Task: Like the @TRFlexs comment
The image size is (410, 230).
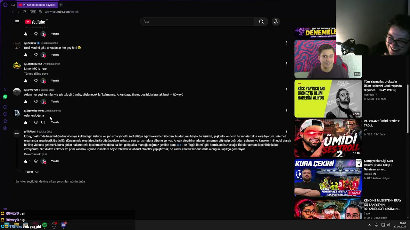Action: 26,161
